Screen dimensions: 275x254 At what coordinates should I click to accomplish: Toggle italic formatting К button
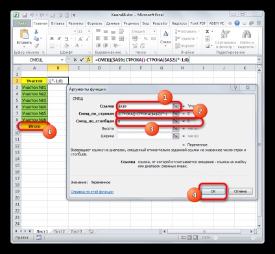(x=59, y=39)
